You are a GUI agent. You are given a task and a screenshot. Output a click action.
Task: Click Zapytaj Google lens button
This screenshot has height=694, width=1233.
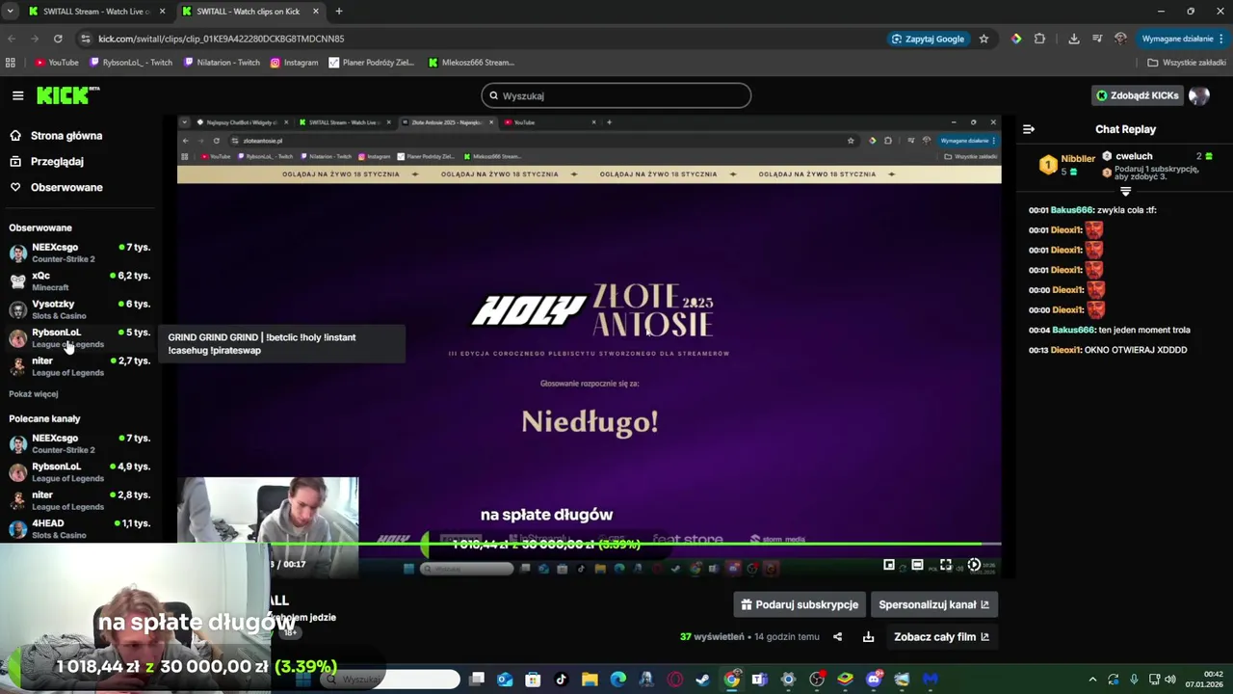point(929,39)
